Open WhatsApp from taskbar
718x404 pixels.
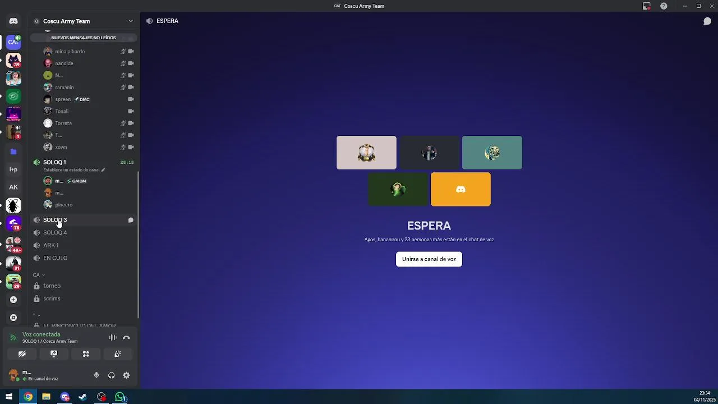[120, 397]
